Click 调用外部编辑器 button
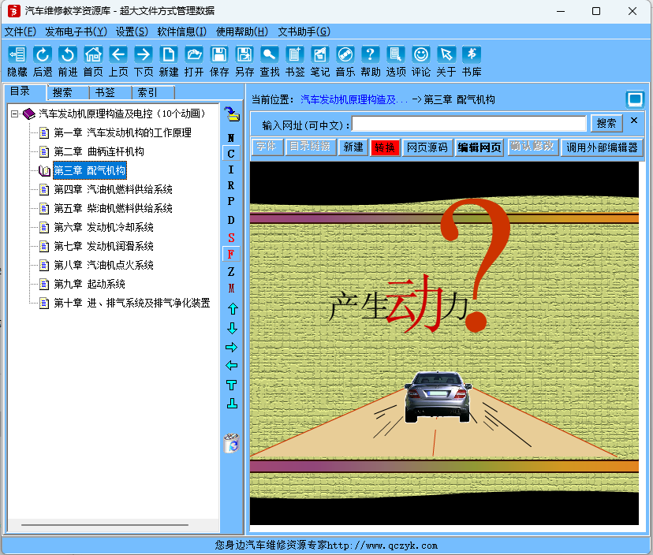The width and height of the screenshot is (653, 555). 602,147
